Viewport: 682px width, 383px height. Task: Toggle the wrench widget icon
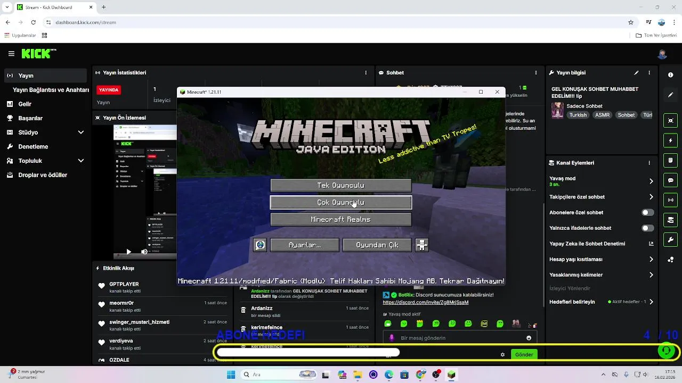pyautogui.click(x=670, y=240)
